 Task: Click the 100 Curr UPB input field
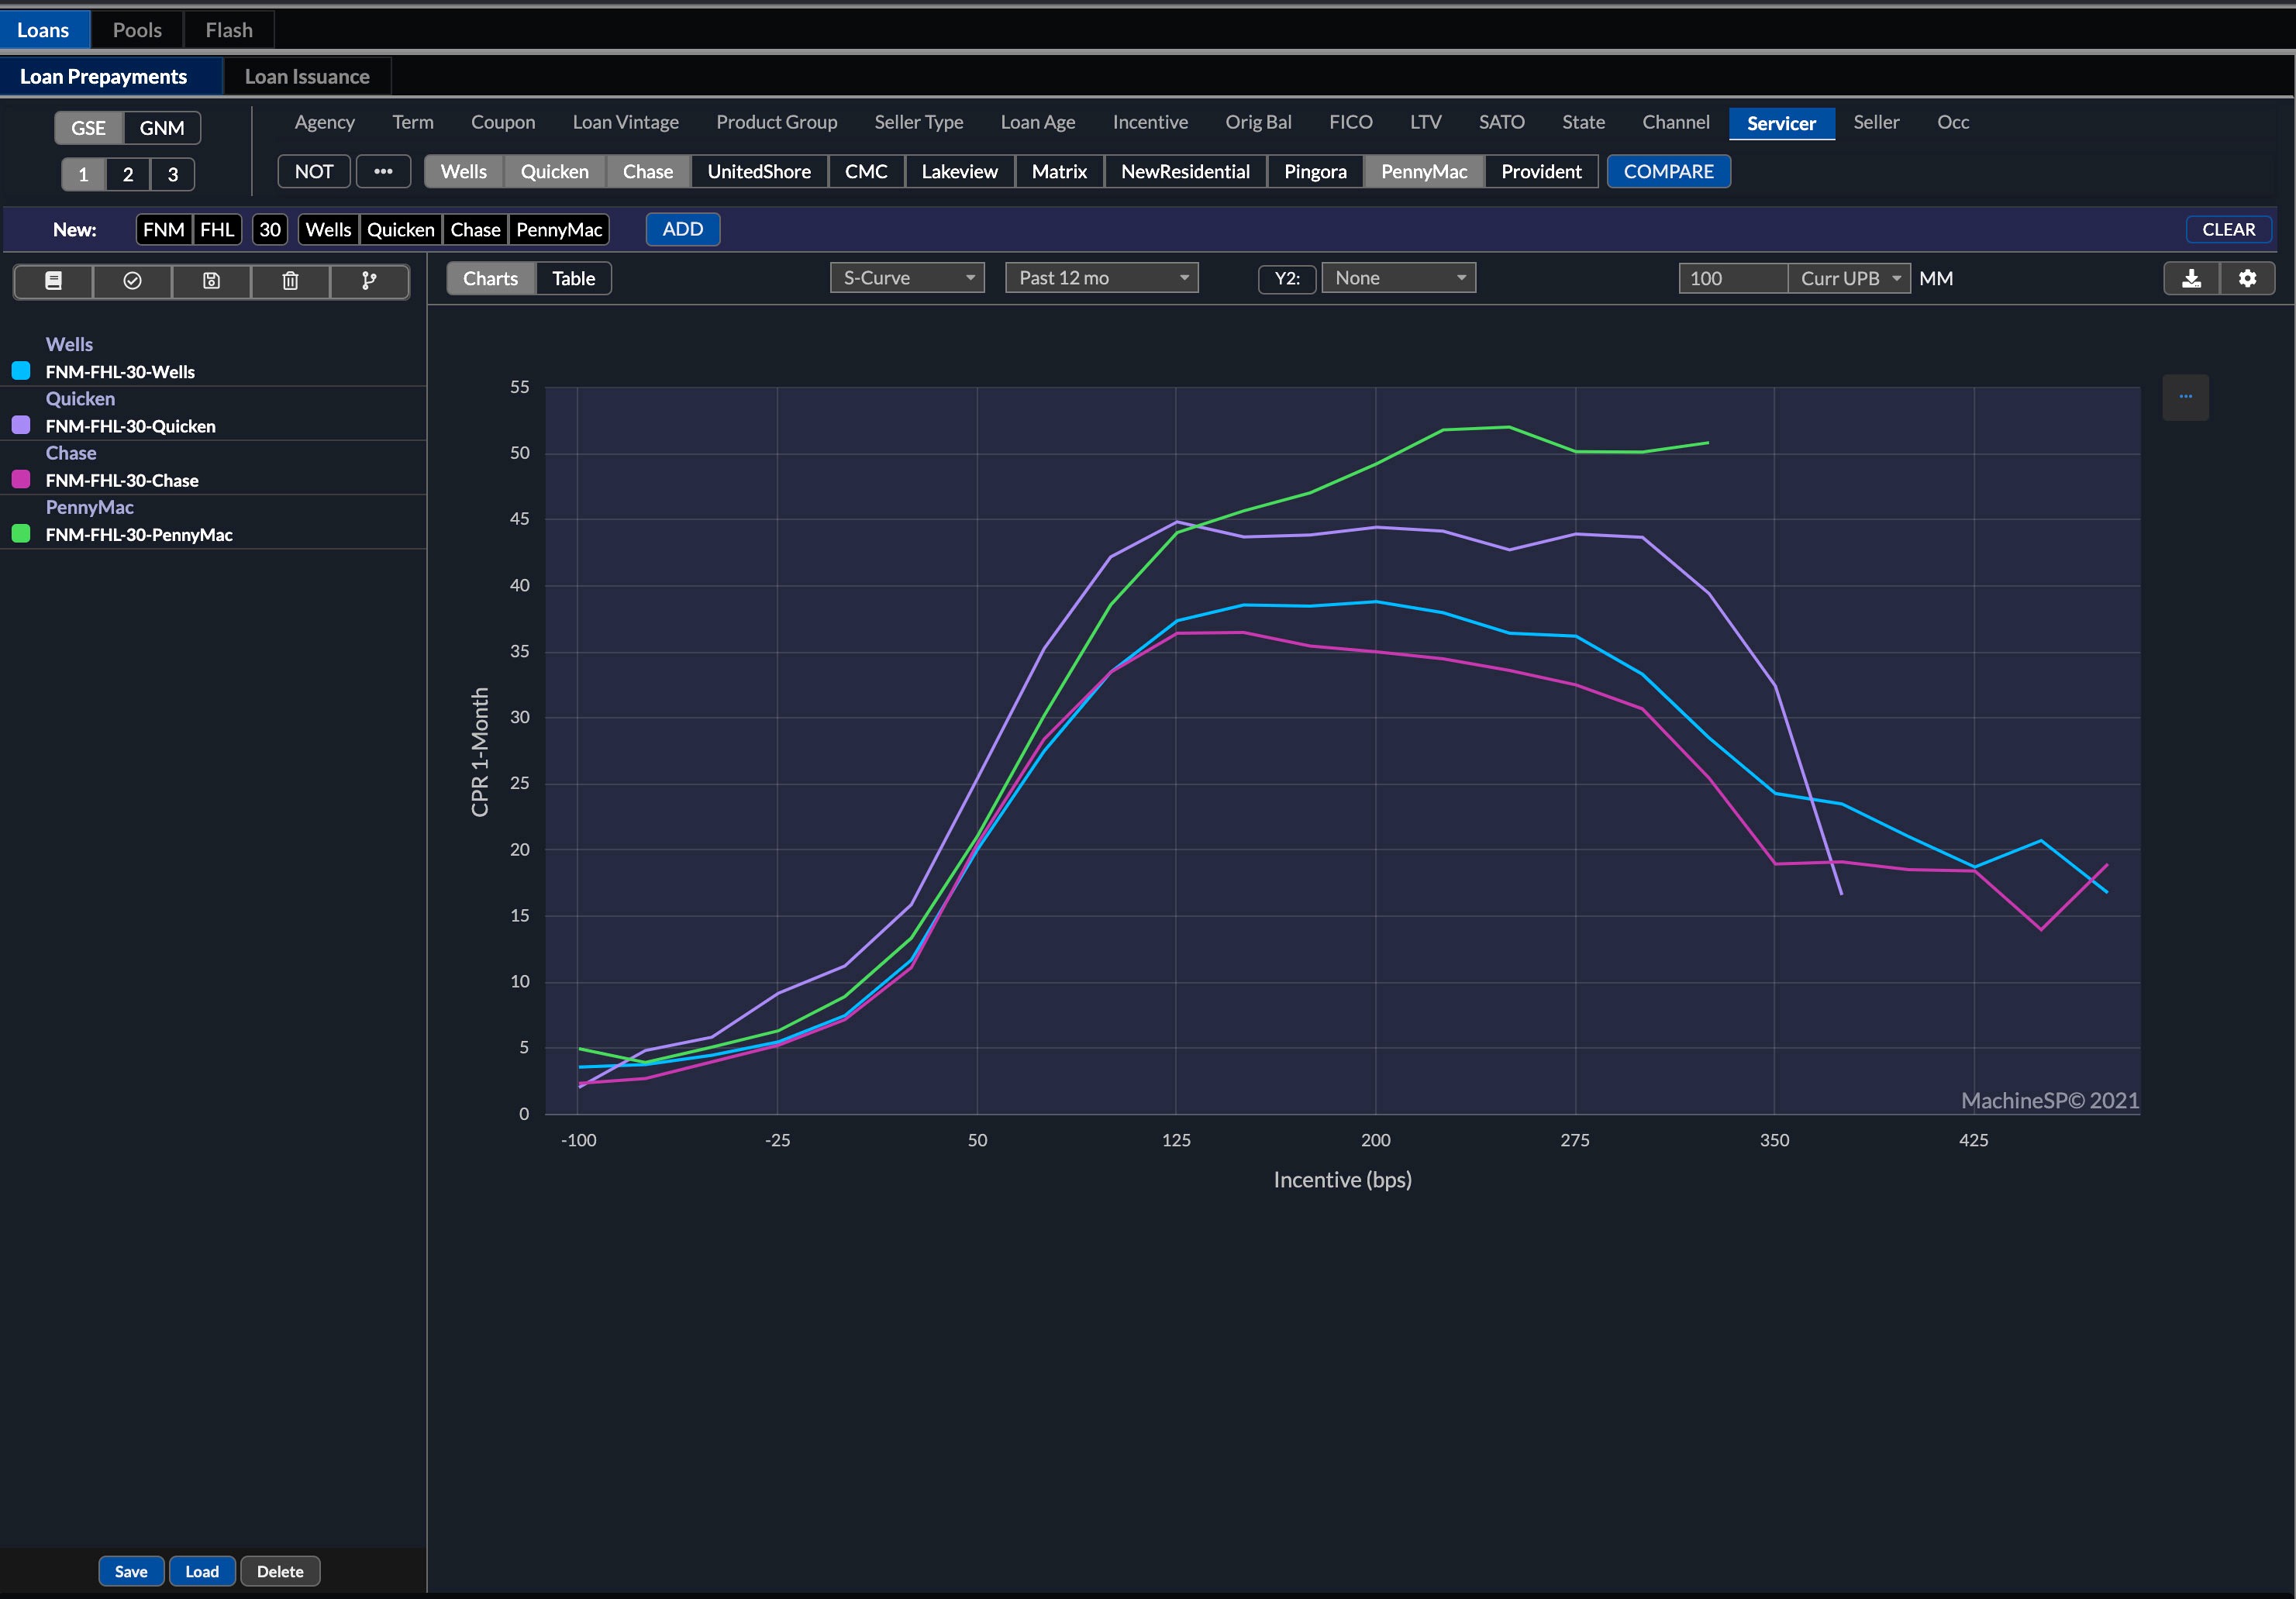(1732, 278)
